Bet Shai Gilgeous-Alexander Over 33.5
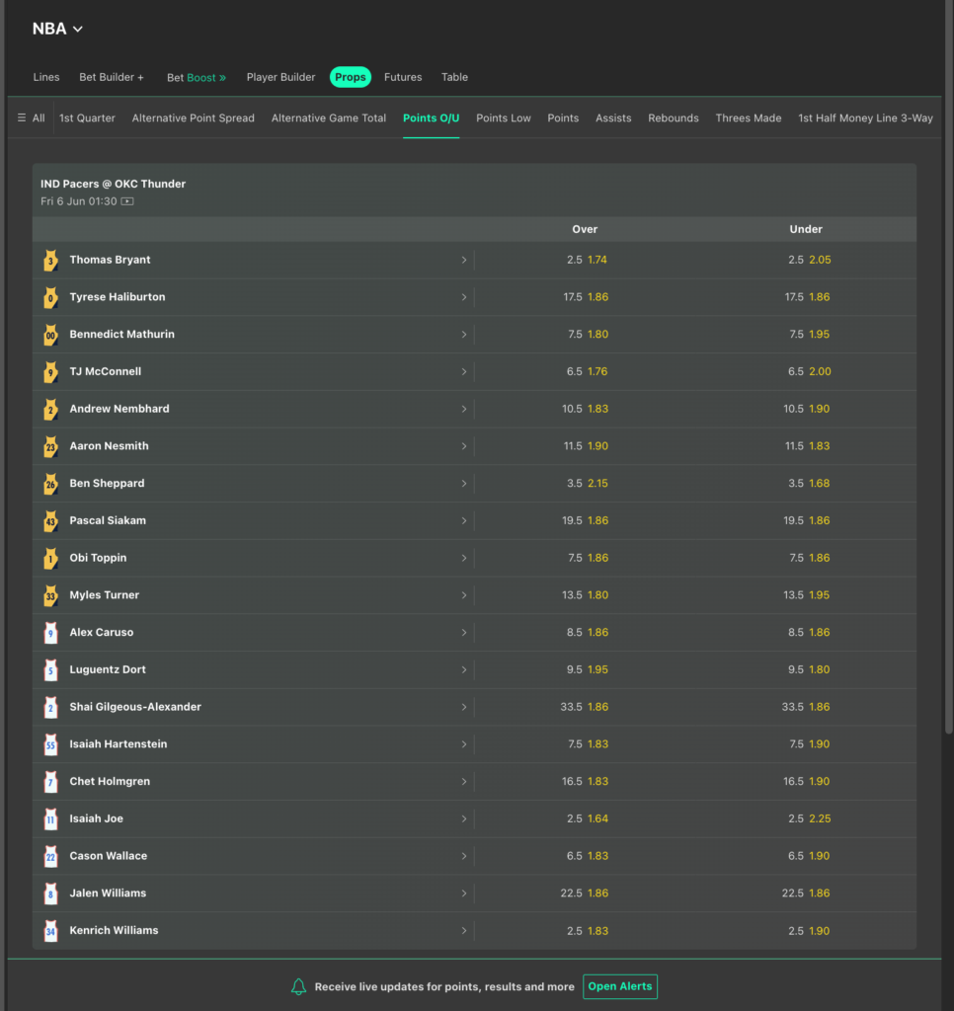Viewport: 954px width, 1011px height. pos(585,707)
